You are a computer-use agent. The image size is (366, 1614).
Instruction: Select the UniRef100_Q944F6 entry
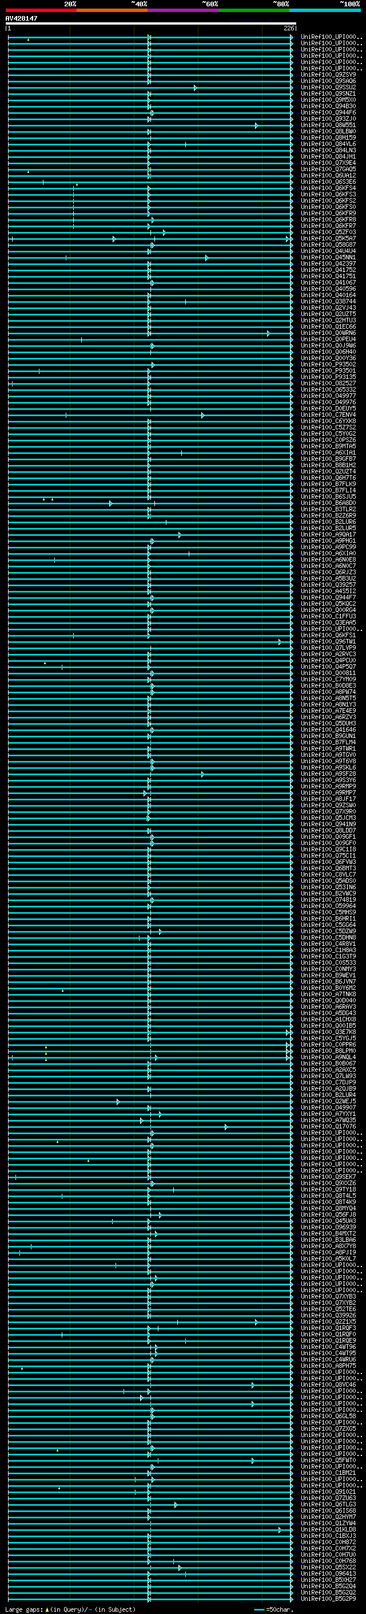(x=328, y=112)
